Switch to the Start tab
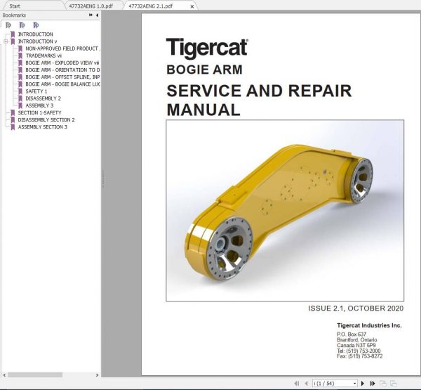This screenshot has width=421, height=390. [x=15, y=6]
